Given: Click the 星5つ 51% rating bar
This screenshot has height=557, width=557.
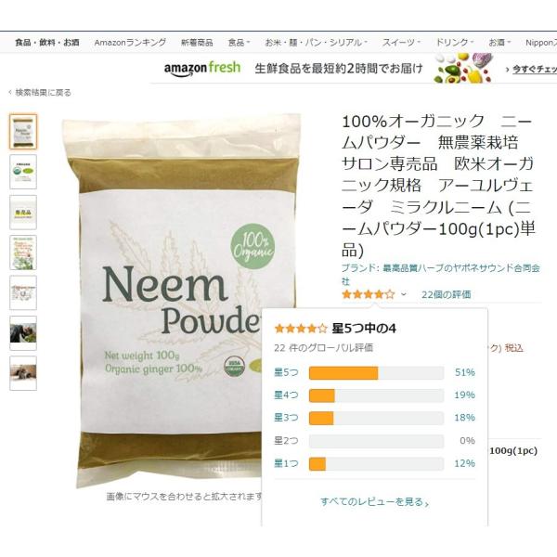Looking at the screenshot, I should tap(375, 372).
